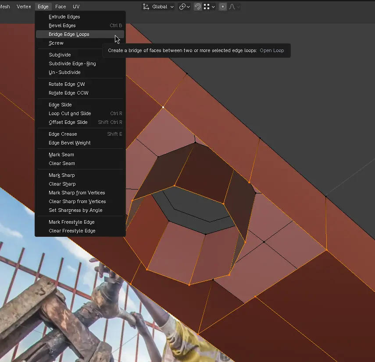Choose the Screw menu entry

tap(80, 43)
